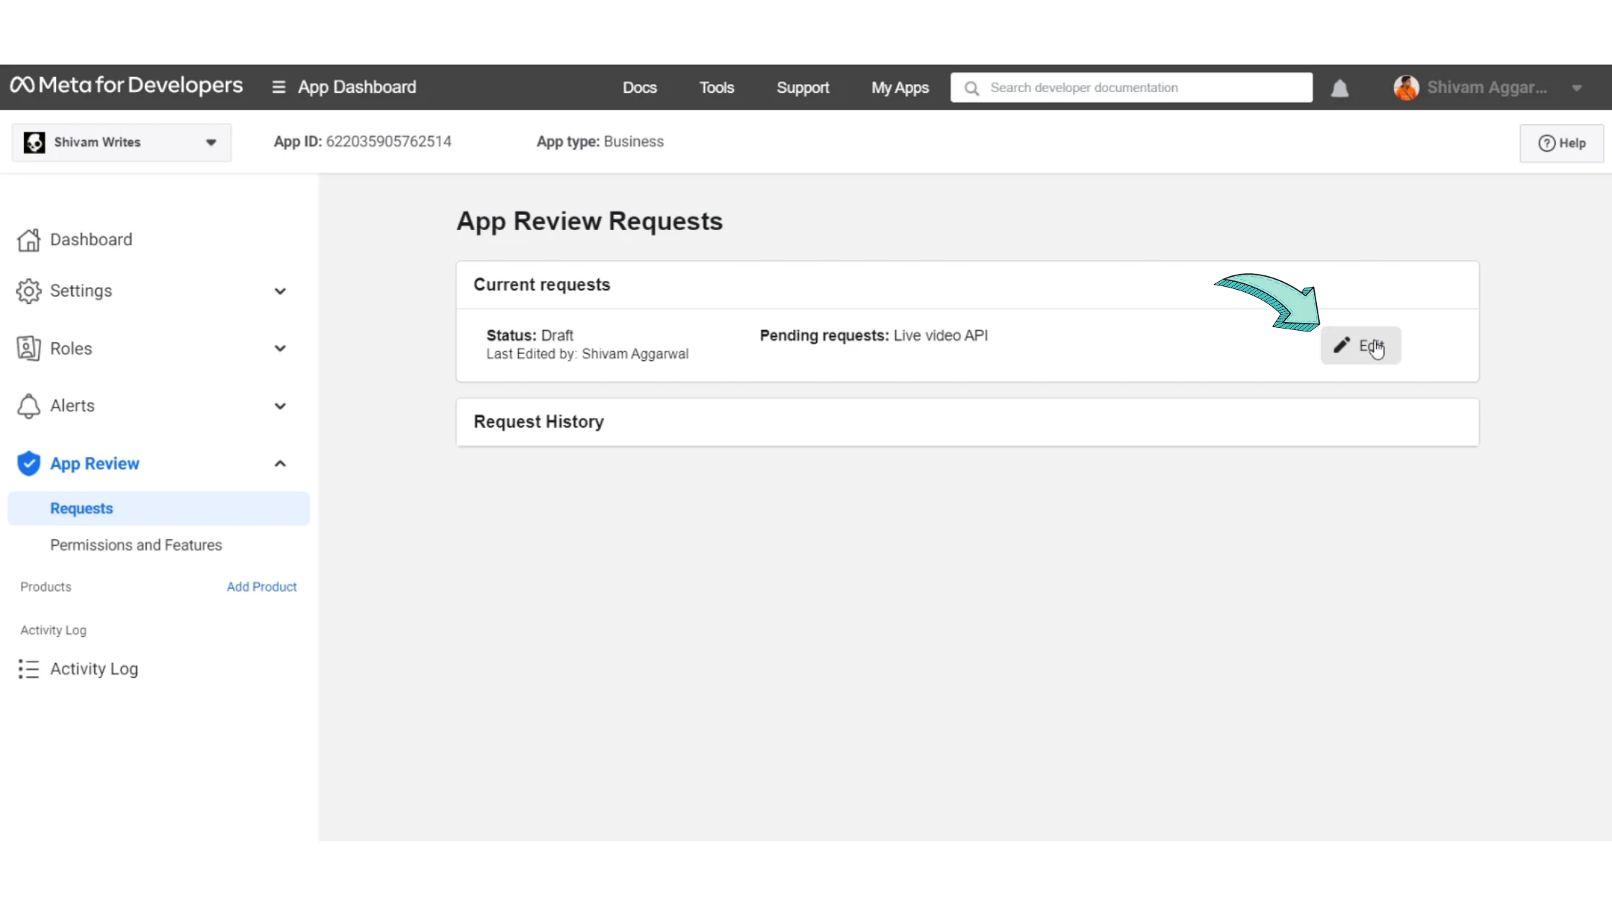Image resolution: width=1612 pixels, height=906 pixels.
Task: Click the Shivam Aggarwal profile avatar
Action: coord(1405,88)
